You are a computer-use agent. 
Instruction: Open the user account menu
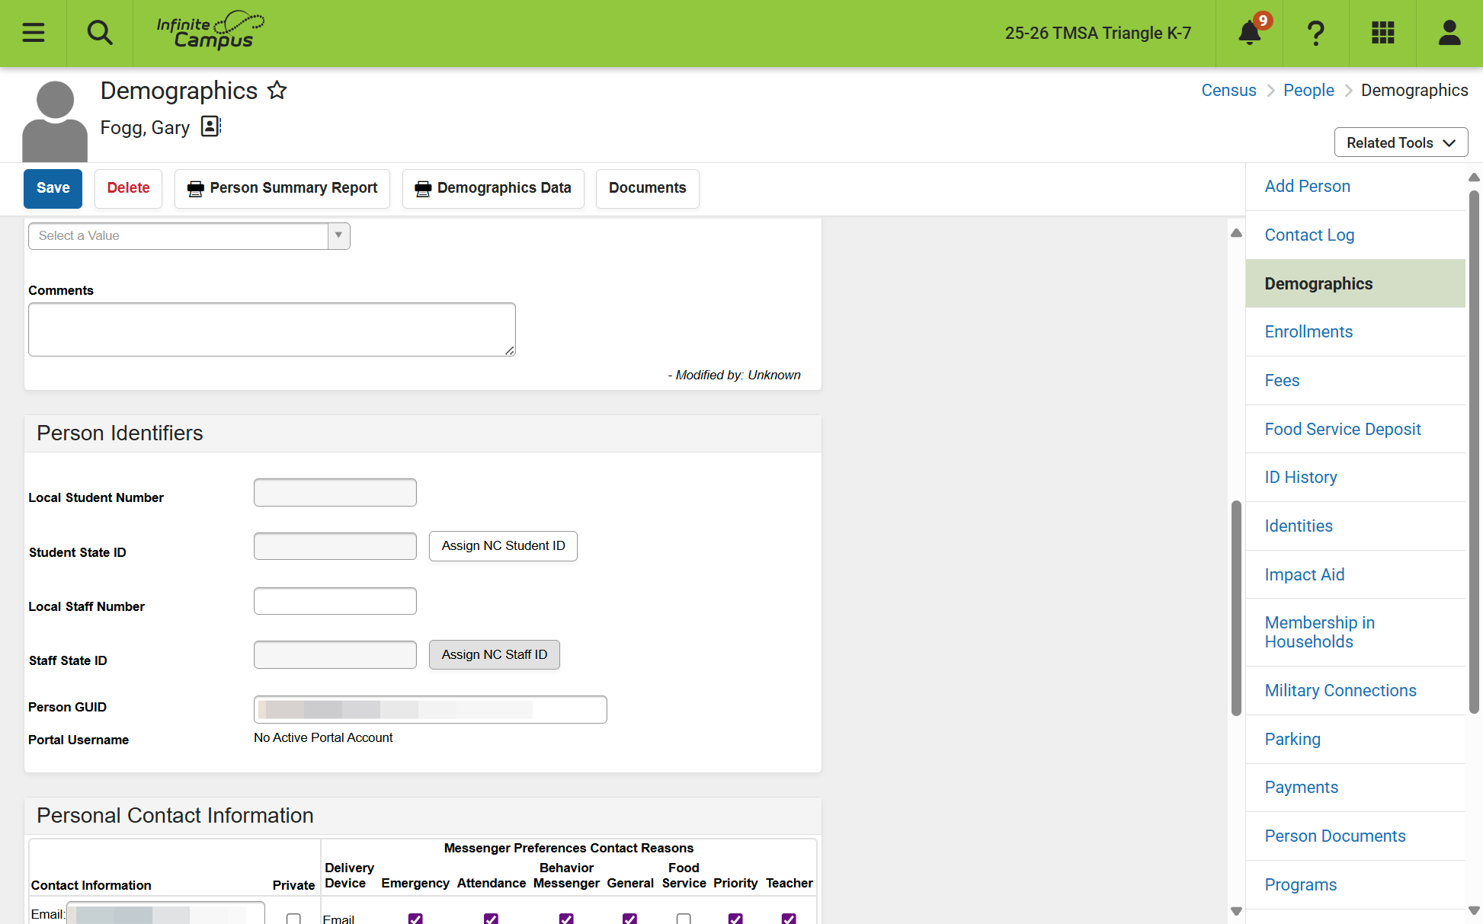coord(1449,33)
